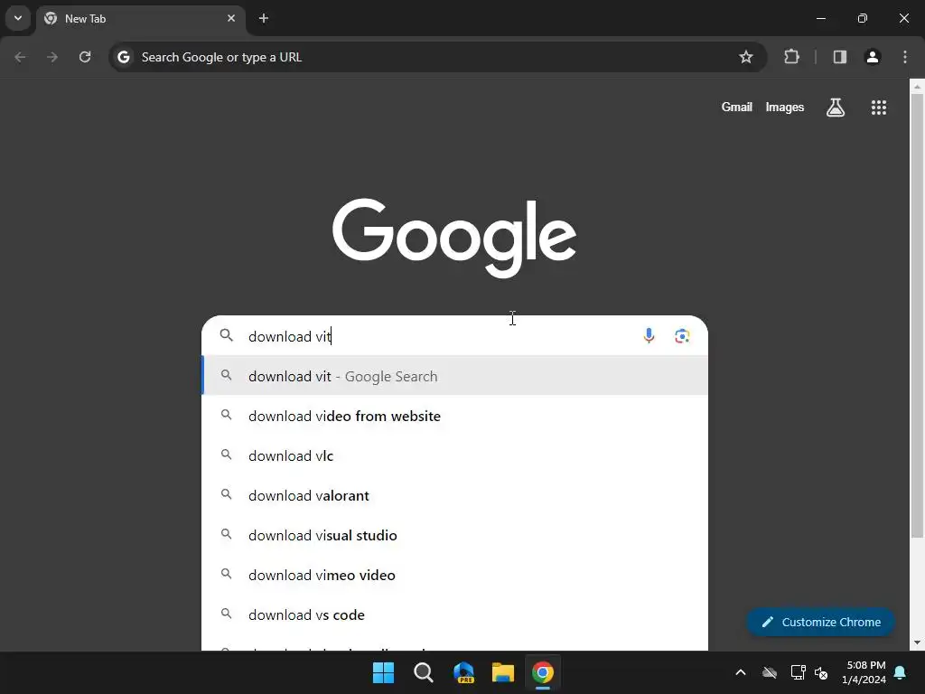Open the tab search dropdown arrow
Screen dimensions: 925x694
(x=18, y=18)
